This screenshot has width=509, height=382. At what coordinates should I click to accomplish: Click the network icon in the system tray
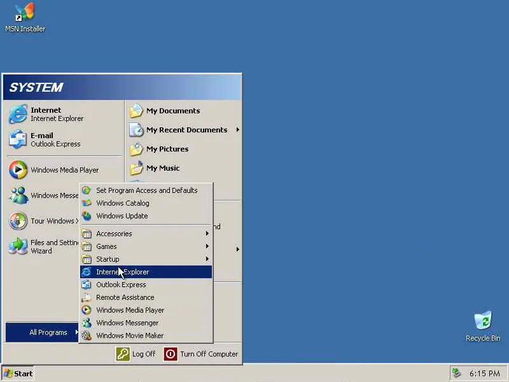coord(457,373)
